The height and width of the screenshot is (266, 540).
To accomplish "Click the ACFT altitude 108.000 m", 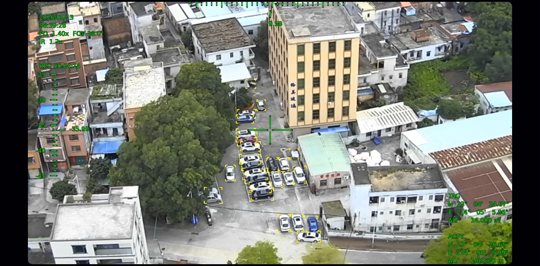I will pyautogui.click(x=476, y=261).
